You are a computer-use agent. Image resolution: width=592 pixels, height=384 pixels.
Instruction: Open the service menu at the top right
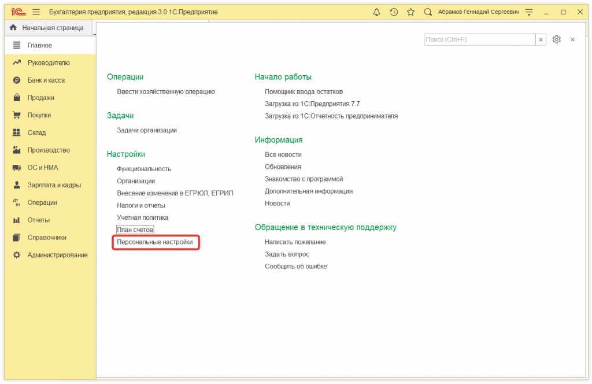[529, 11]
